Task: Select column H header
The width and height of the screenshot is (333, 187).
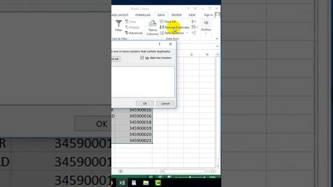Action: [x=207, y=55]
